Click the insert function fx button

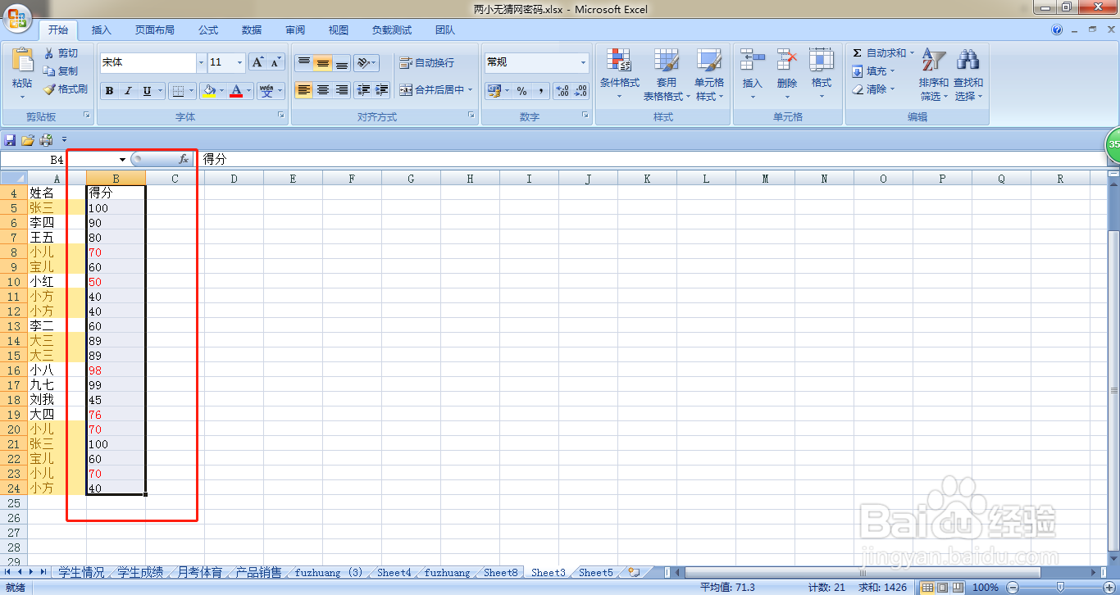[x=184, y=160]
